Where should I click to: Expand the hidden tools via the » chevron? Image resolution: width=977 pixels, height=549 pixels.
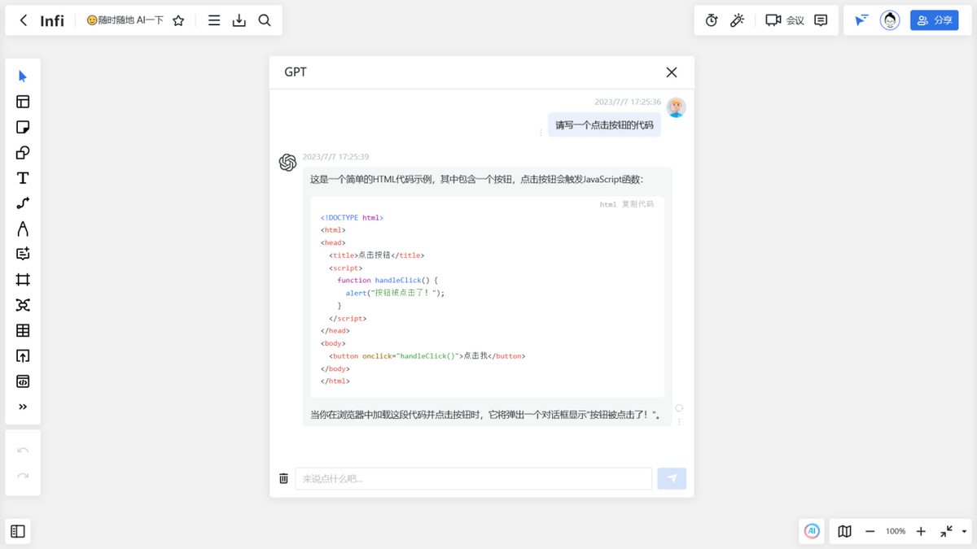coord(22,406)
